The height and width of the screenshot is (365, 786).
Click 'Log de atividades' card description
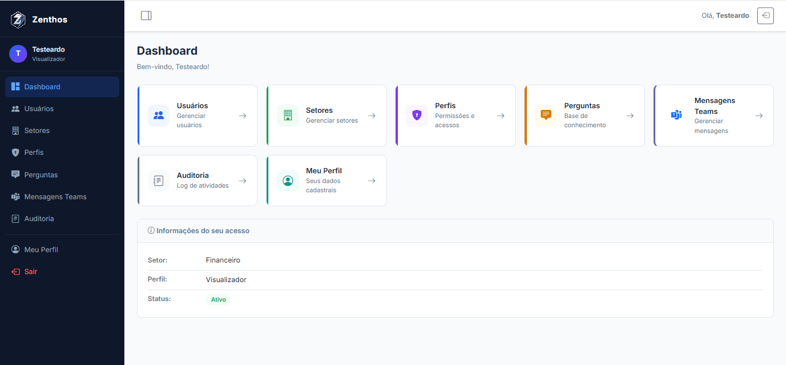click(x=203, y=186)
